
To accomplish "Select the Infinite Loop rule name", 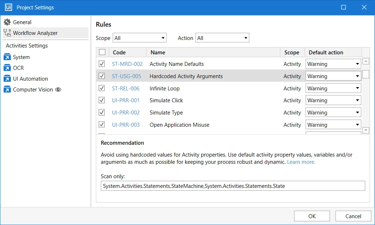I will point(164,88).
